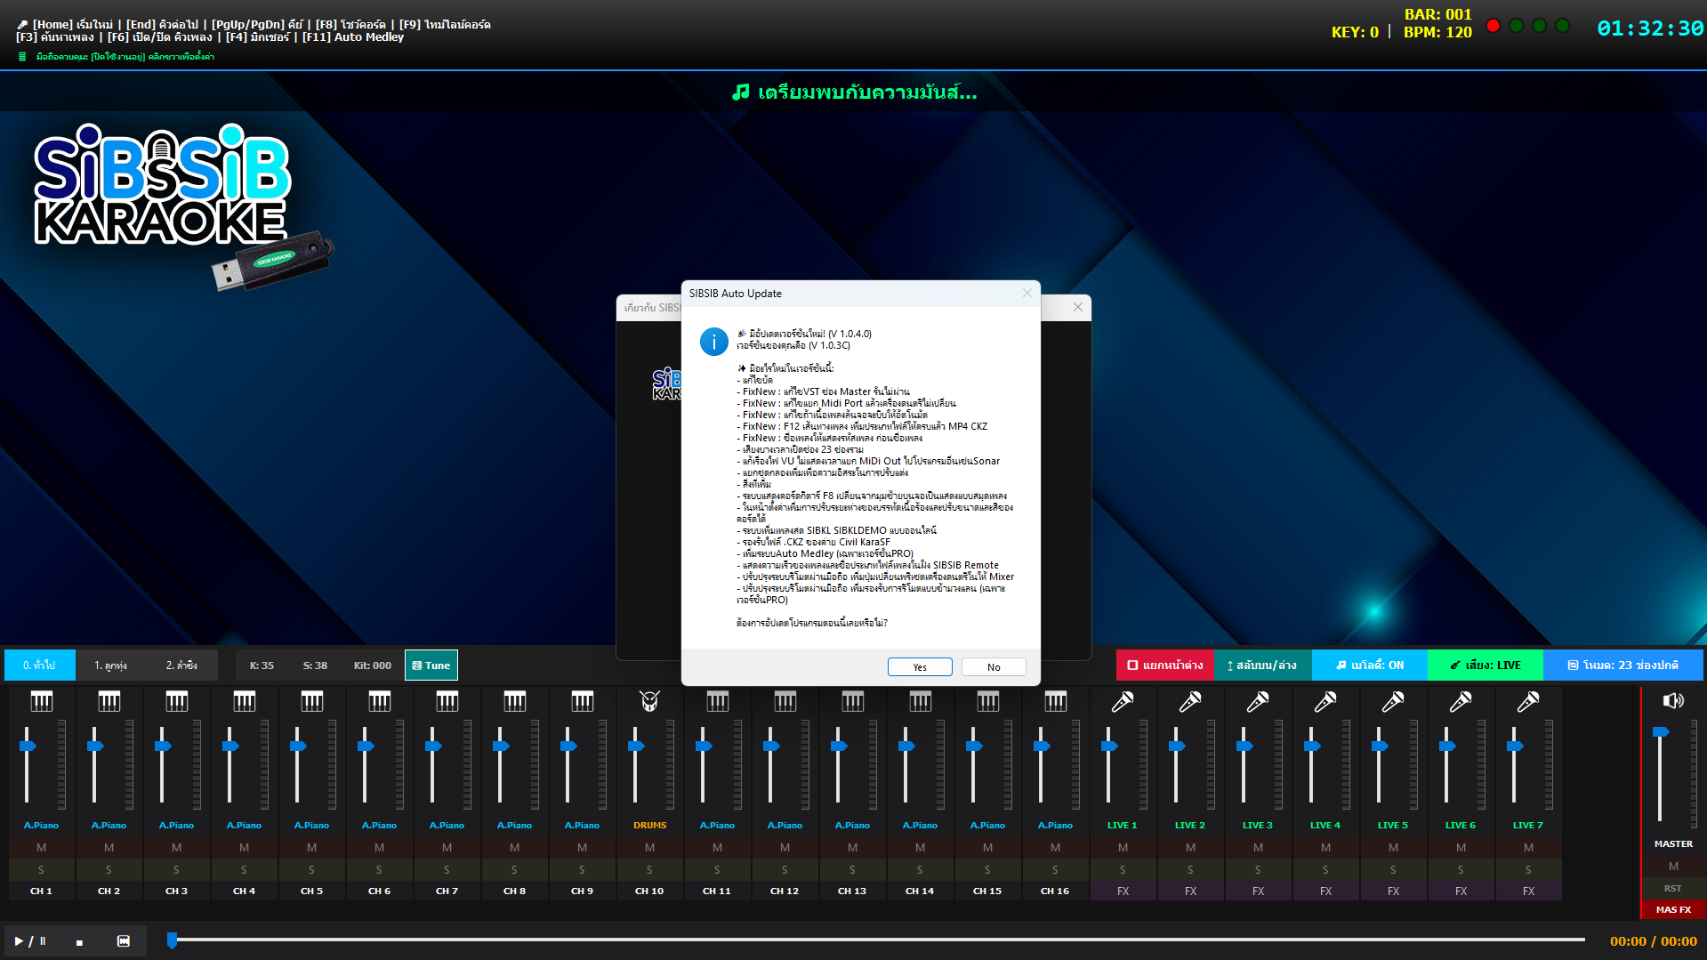Screen dimensions: 1707x960
Task: Open FX settings for LIVE 4
Action: 1325,891
